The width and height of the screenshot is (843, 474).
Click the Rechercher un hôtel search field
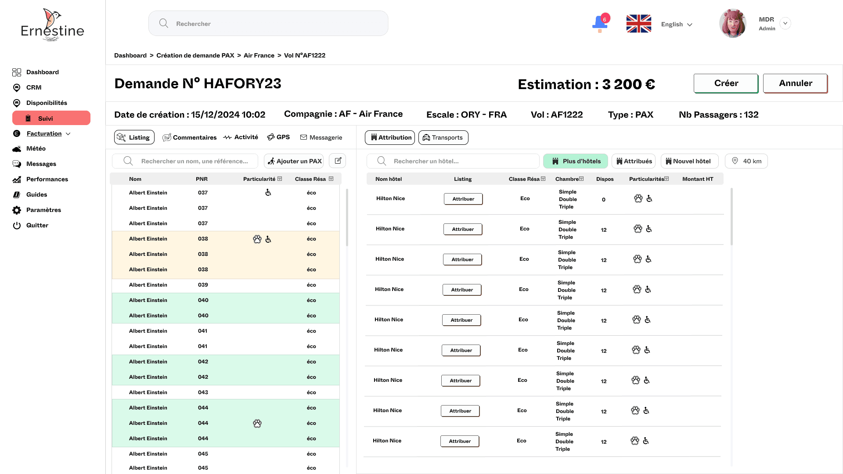pos(452,161)
